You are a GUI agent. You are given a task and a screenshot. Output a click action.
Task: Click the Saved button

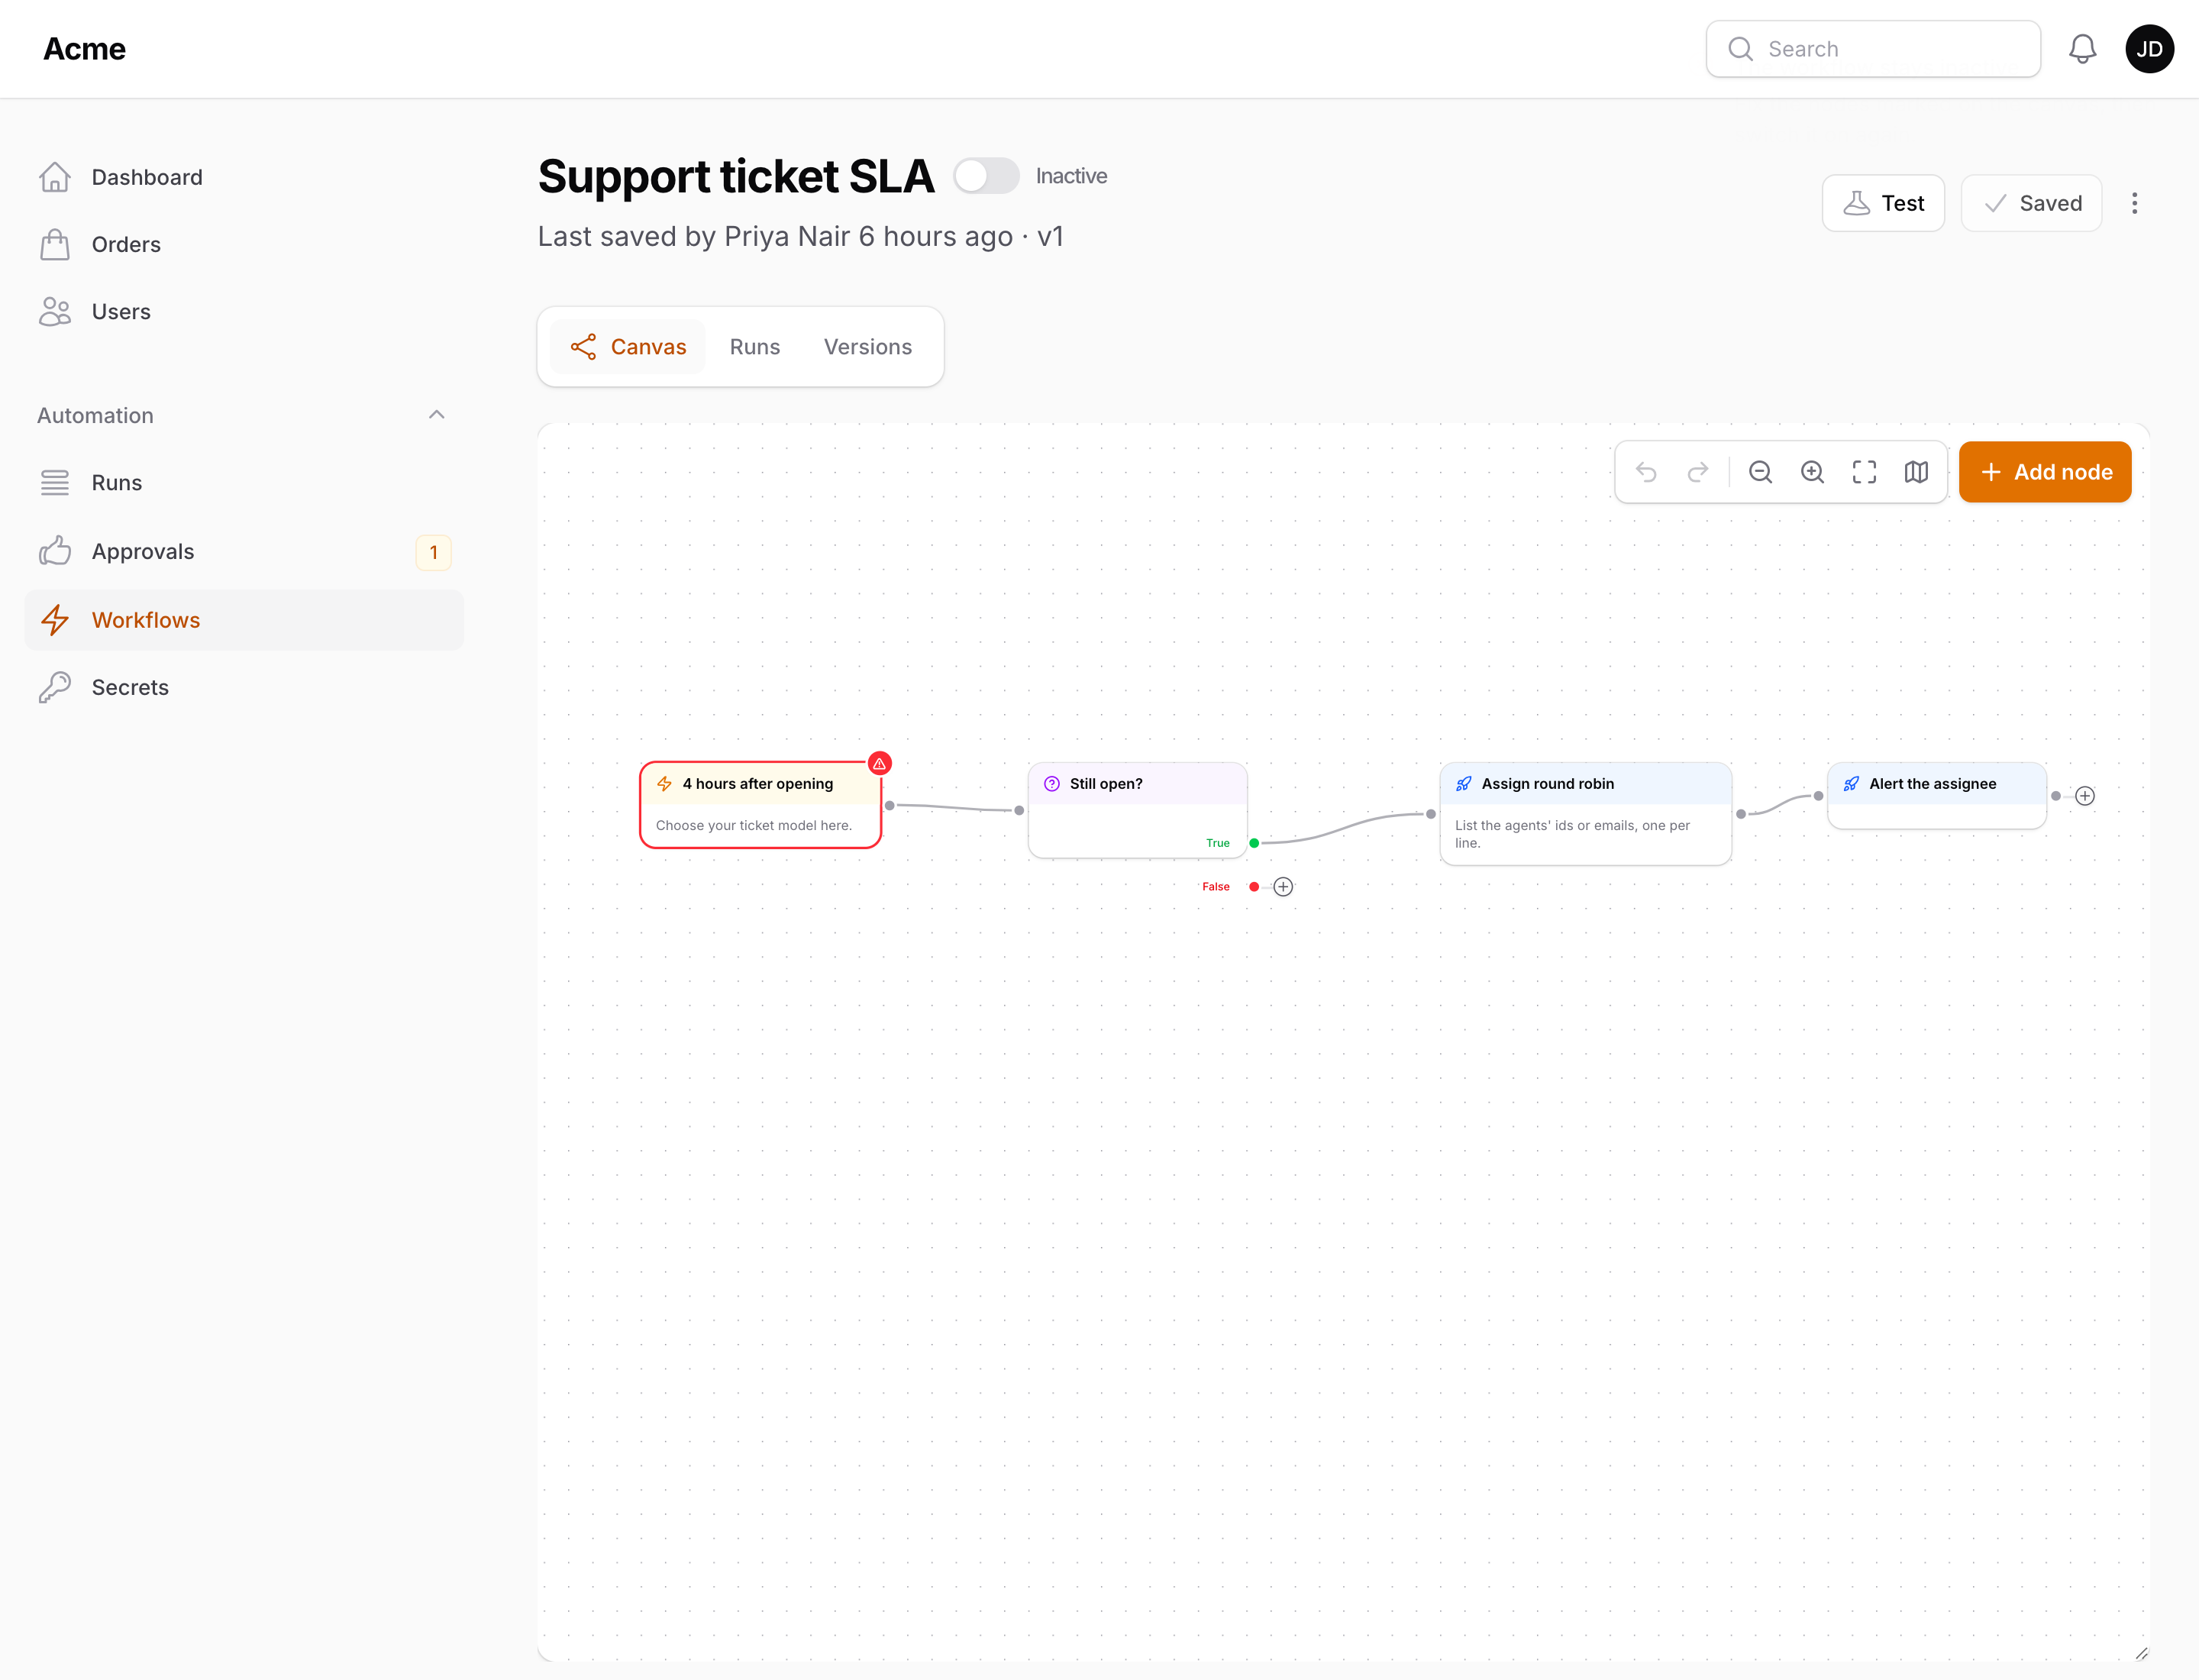pos(2031,203)
